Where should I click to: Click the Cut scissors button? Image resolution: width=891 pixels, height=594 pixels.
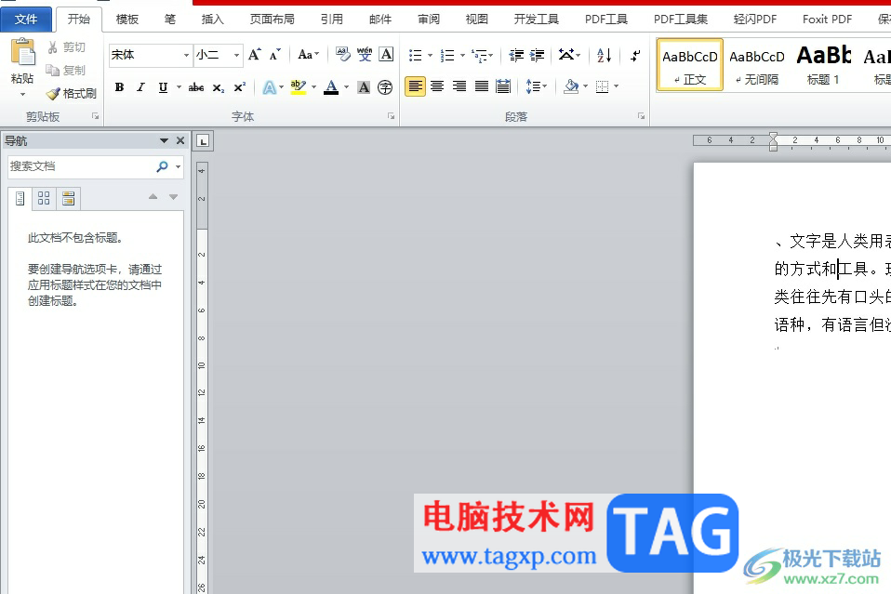point(66,47)
